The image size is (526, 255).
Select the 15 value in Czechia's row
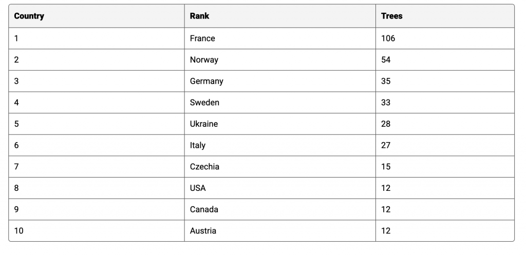386,167
